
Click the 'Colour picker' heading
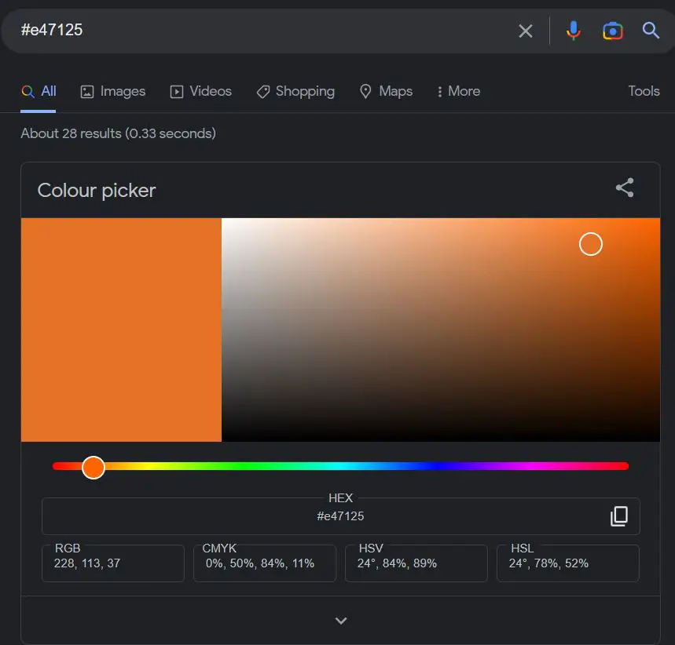point(97,191)
